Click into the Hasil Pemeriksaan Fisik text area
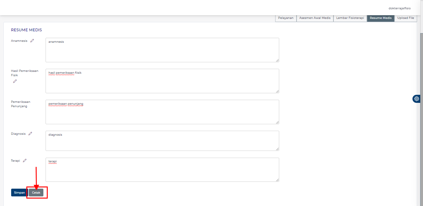This screenshot has height=206, width=423. tap(162, 81)
